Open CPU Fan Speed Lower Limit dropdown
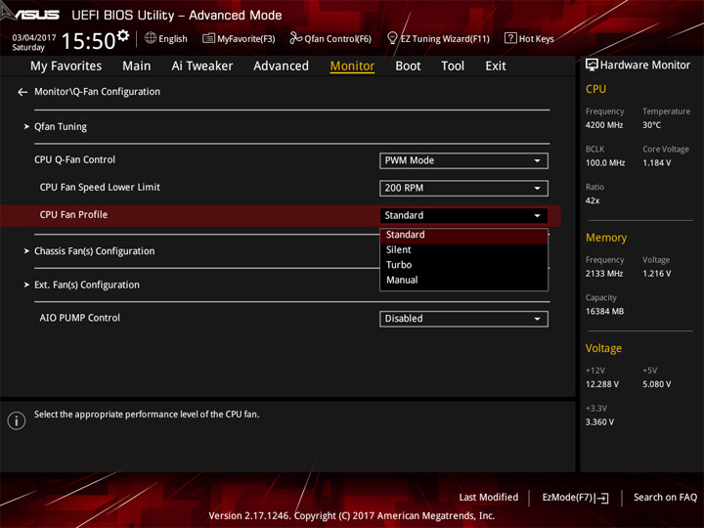Viewport: 704px width, 528px height. click(x=463, y=188)
